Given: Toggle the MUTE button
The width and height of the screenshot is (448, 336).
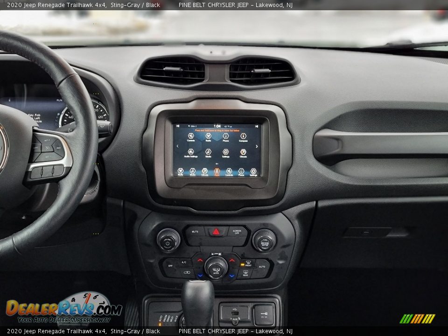Looking at the screenshot, I should tap(195, 232).
